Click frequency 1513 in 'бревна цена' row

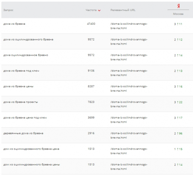pos(91,149)
